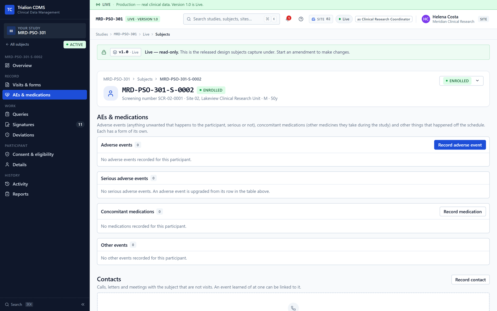Select AEs & medications in sidebar

click(45, 95)
